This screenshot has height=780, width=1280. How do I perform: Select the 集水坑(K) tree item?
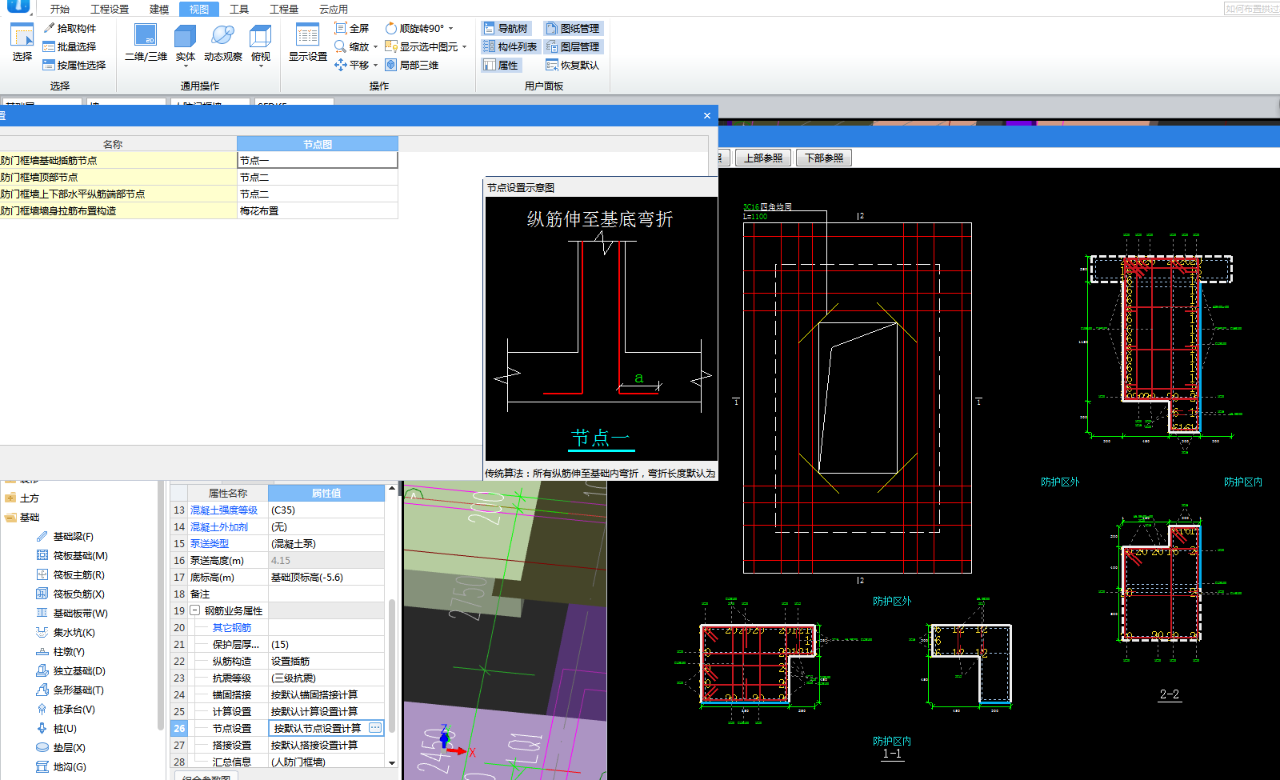pos(74,633)
